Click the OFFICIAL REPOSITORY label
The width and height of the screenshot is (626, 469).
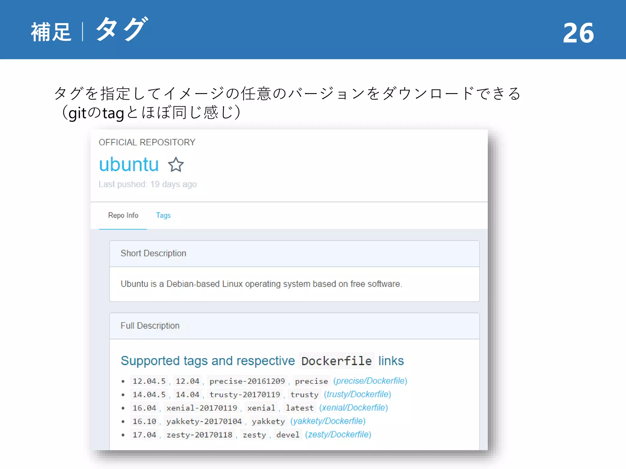(147, 142)
